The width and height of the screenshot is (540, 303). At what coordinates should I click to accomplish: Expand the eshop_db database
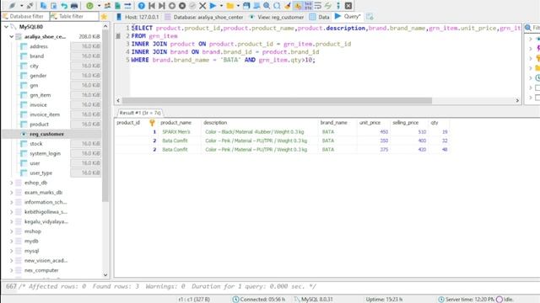(11, 183)
